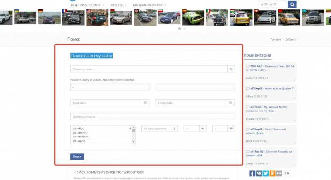Open the Start date calendar icon
Image resolution: width=331 pixels, height=180 pixels.
tap(145, 103)
